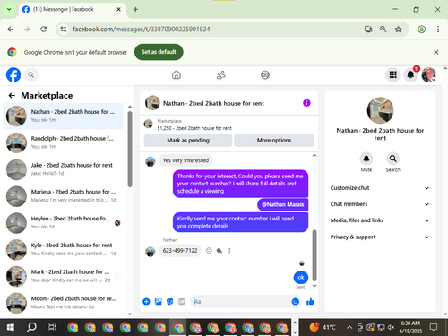Open the emoji picker in message box
This screenshot has width=448, height=336.
[295, 302]
